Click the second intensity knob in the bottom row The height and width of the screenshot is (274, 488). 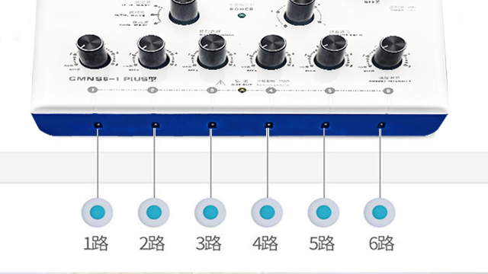[x=154, y=53]
